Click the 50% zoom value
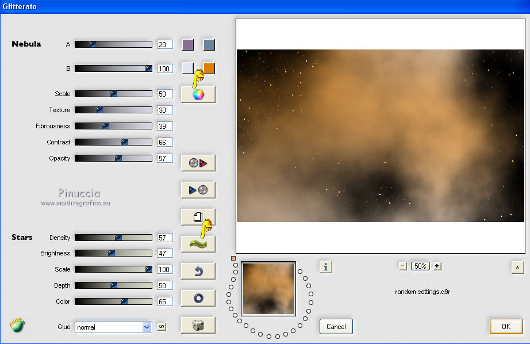The height and width of the screenshot is (344, 530). (x=420, y=266)
